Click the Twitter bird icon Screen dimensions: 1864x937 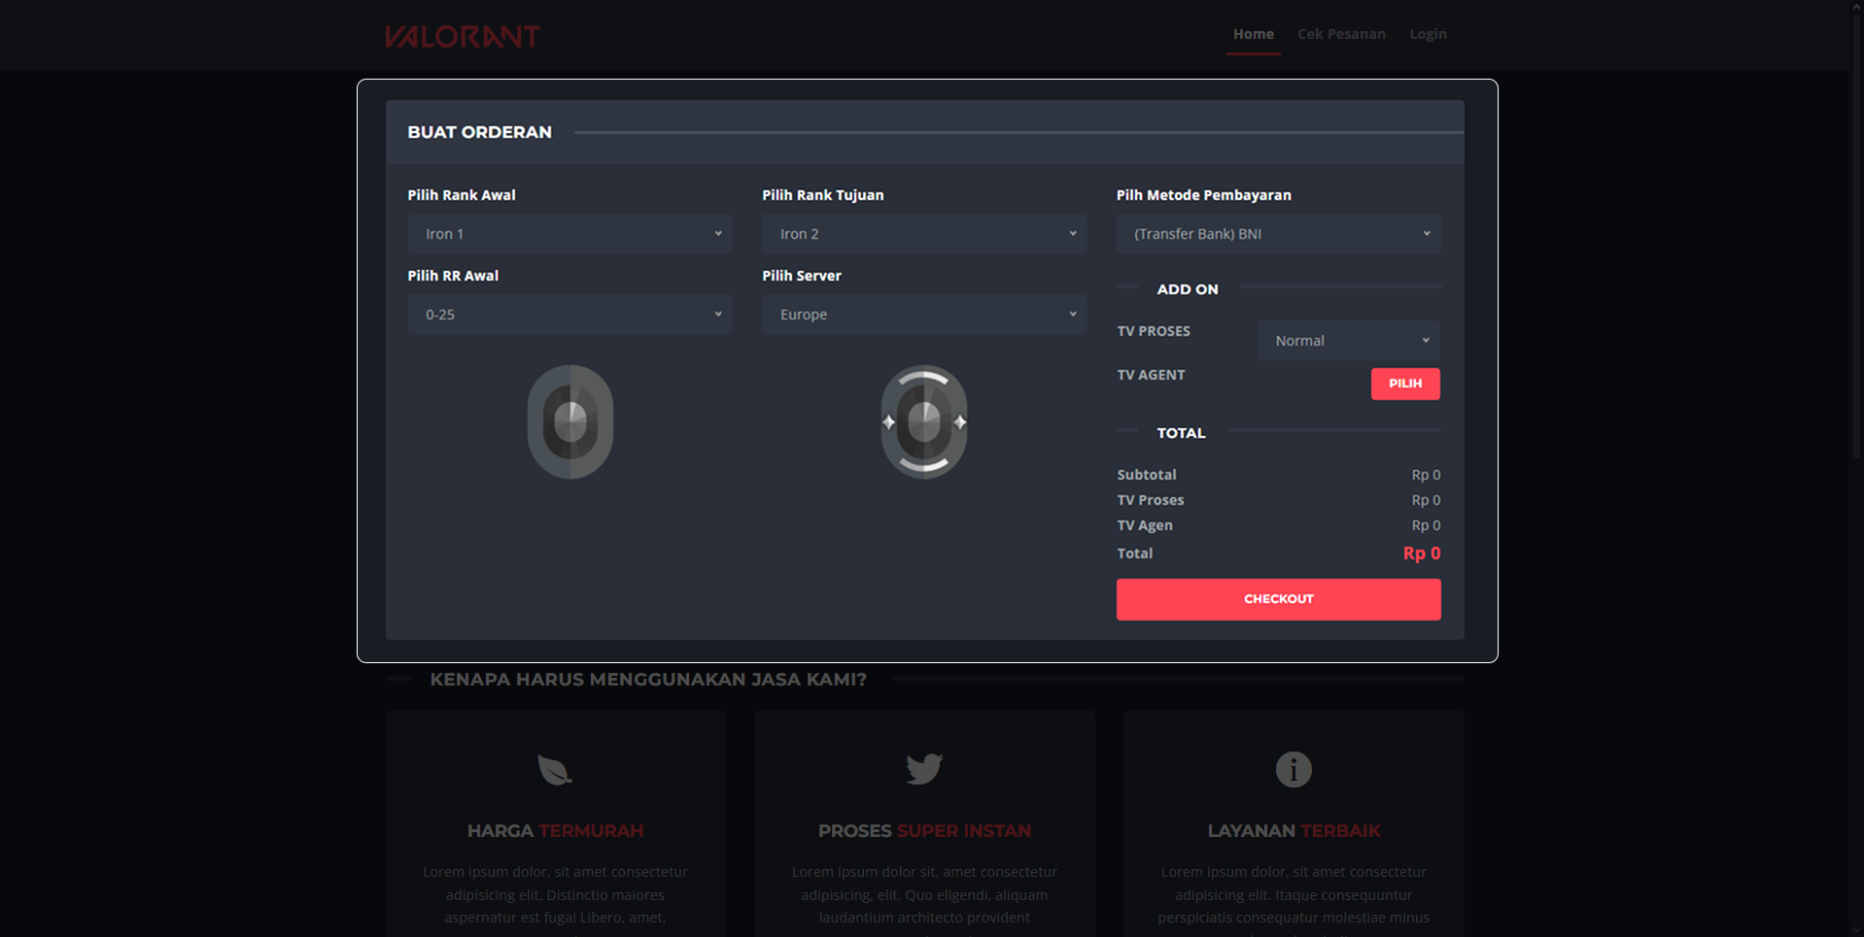click(924, 769)
